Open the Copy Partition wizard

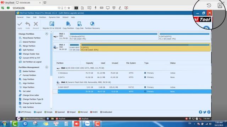point(68,25)
